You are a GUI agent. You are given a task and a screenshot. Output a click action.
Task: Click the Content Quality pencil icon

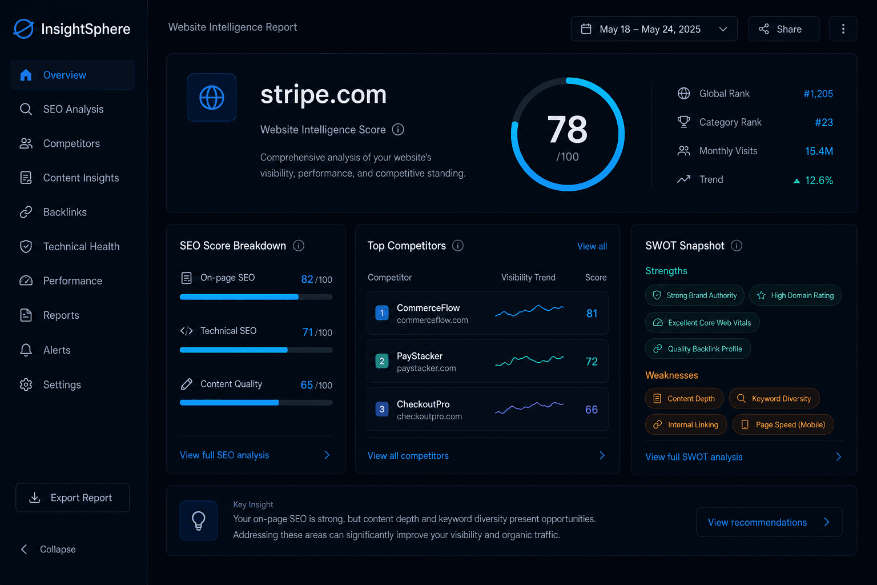[x=186, y=384]
